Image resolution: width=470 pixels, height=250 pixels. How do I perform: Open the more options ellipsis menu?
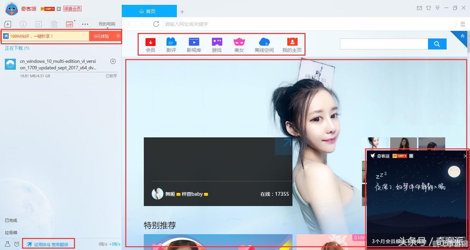tap(85, 24)
